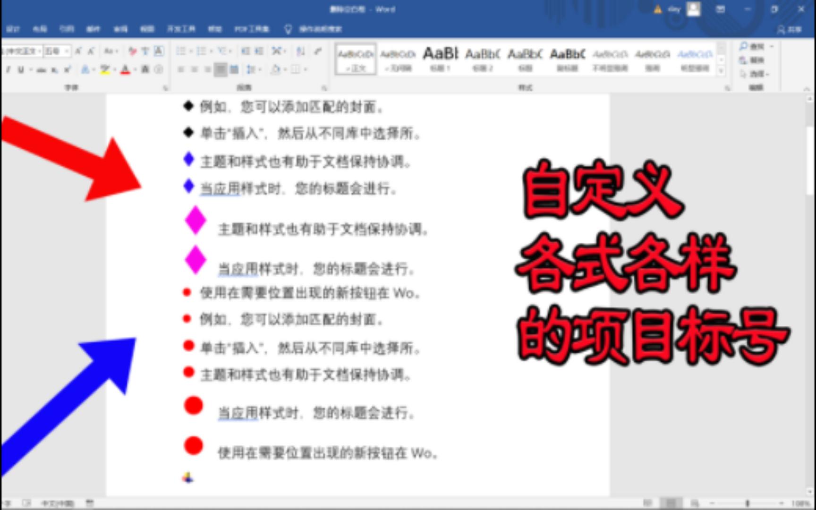816x510 pixels.
Task: Decrease the paragraph indent
Action: click(x=246, y=51)
